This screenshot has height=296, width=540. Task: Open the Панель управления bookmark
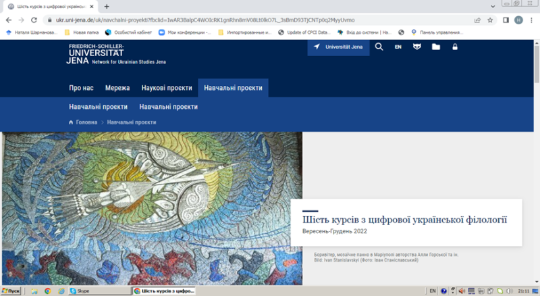[x=437, y=32]
